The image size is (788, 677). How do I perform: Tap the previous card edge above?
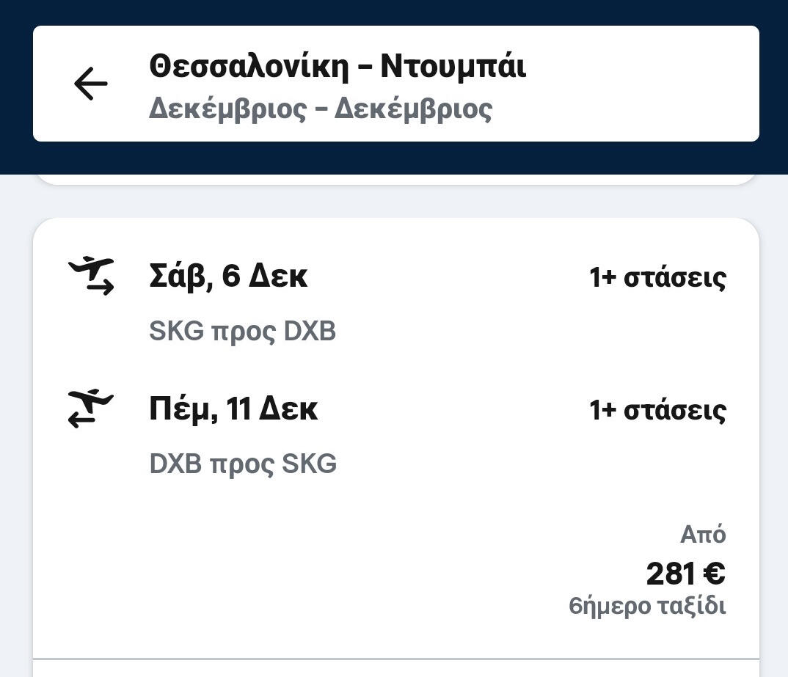click(396, 179)
